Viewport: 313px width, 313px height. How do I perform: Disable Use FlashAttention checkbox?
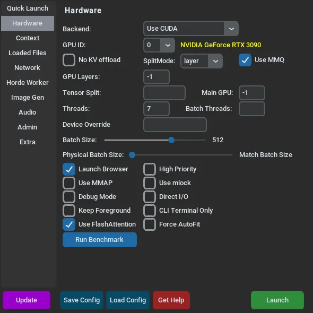pyautogui.click(x=69, y=224)
